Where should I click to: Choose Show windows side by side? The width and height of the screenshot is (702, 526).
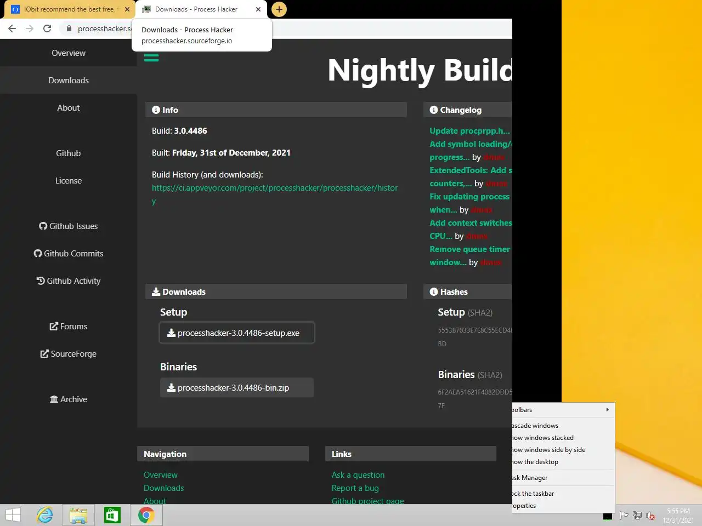pos(563,450)
